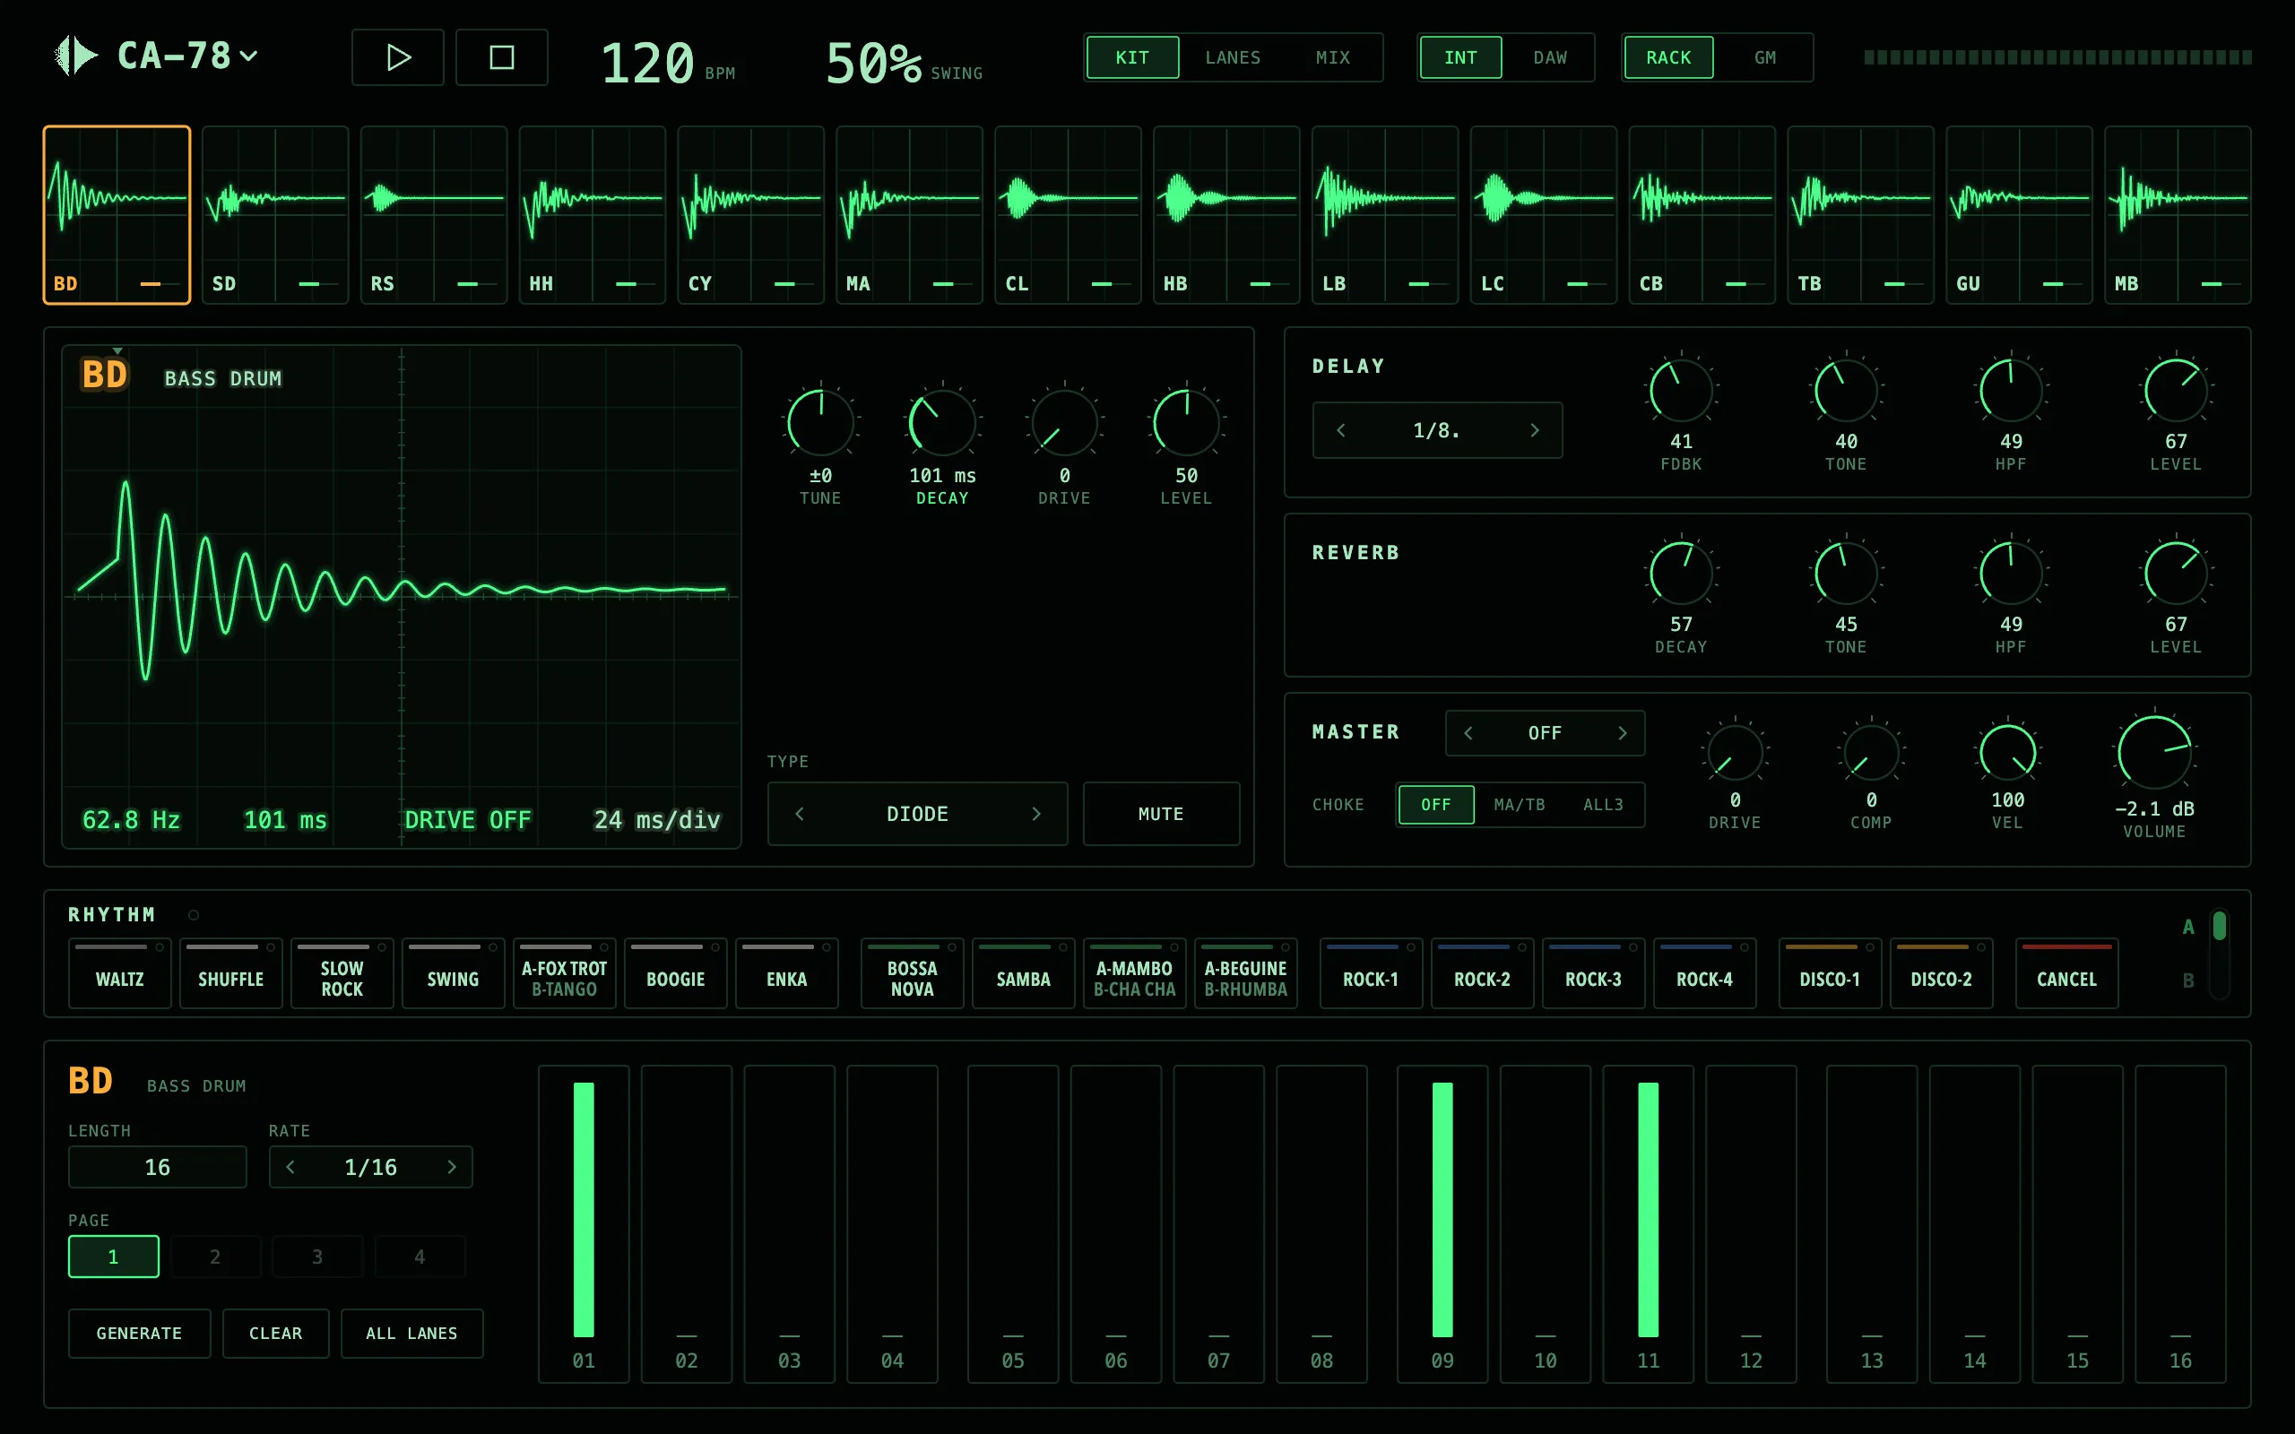Select the HB high bongo waveform pad
This screenshot has height=1434, width=2295.
tap(1226, 215)
